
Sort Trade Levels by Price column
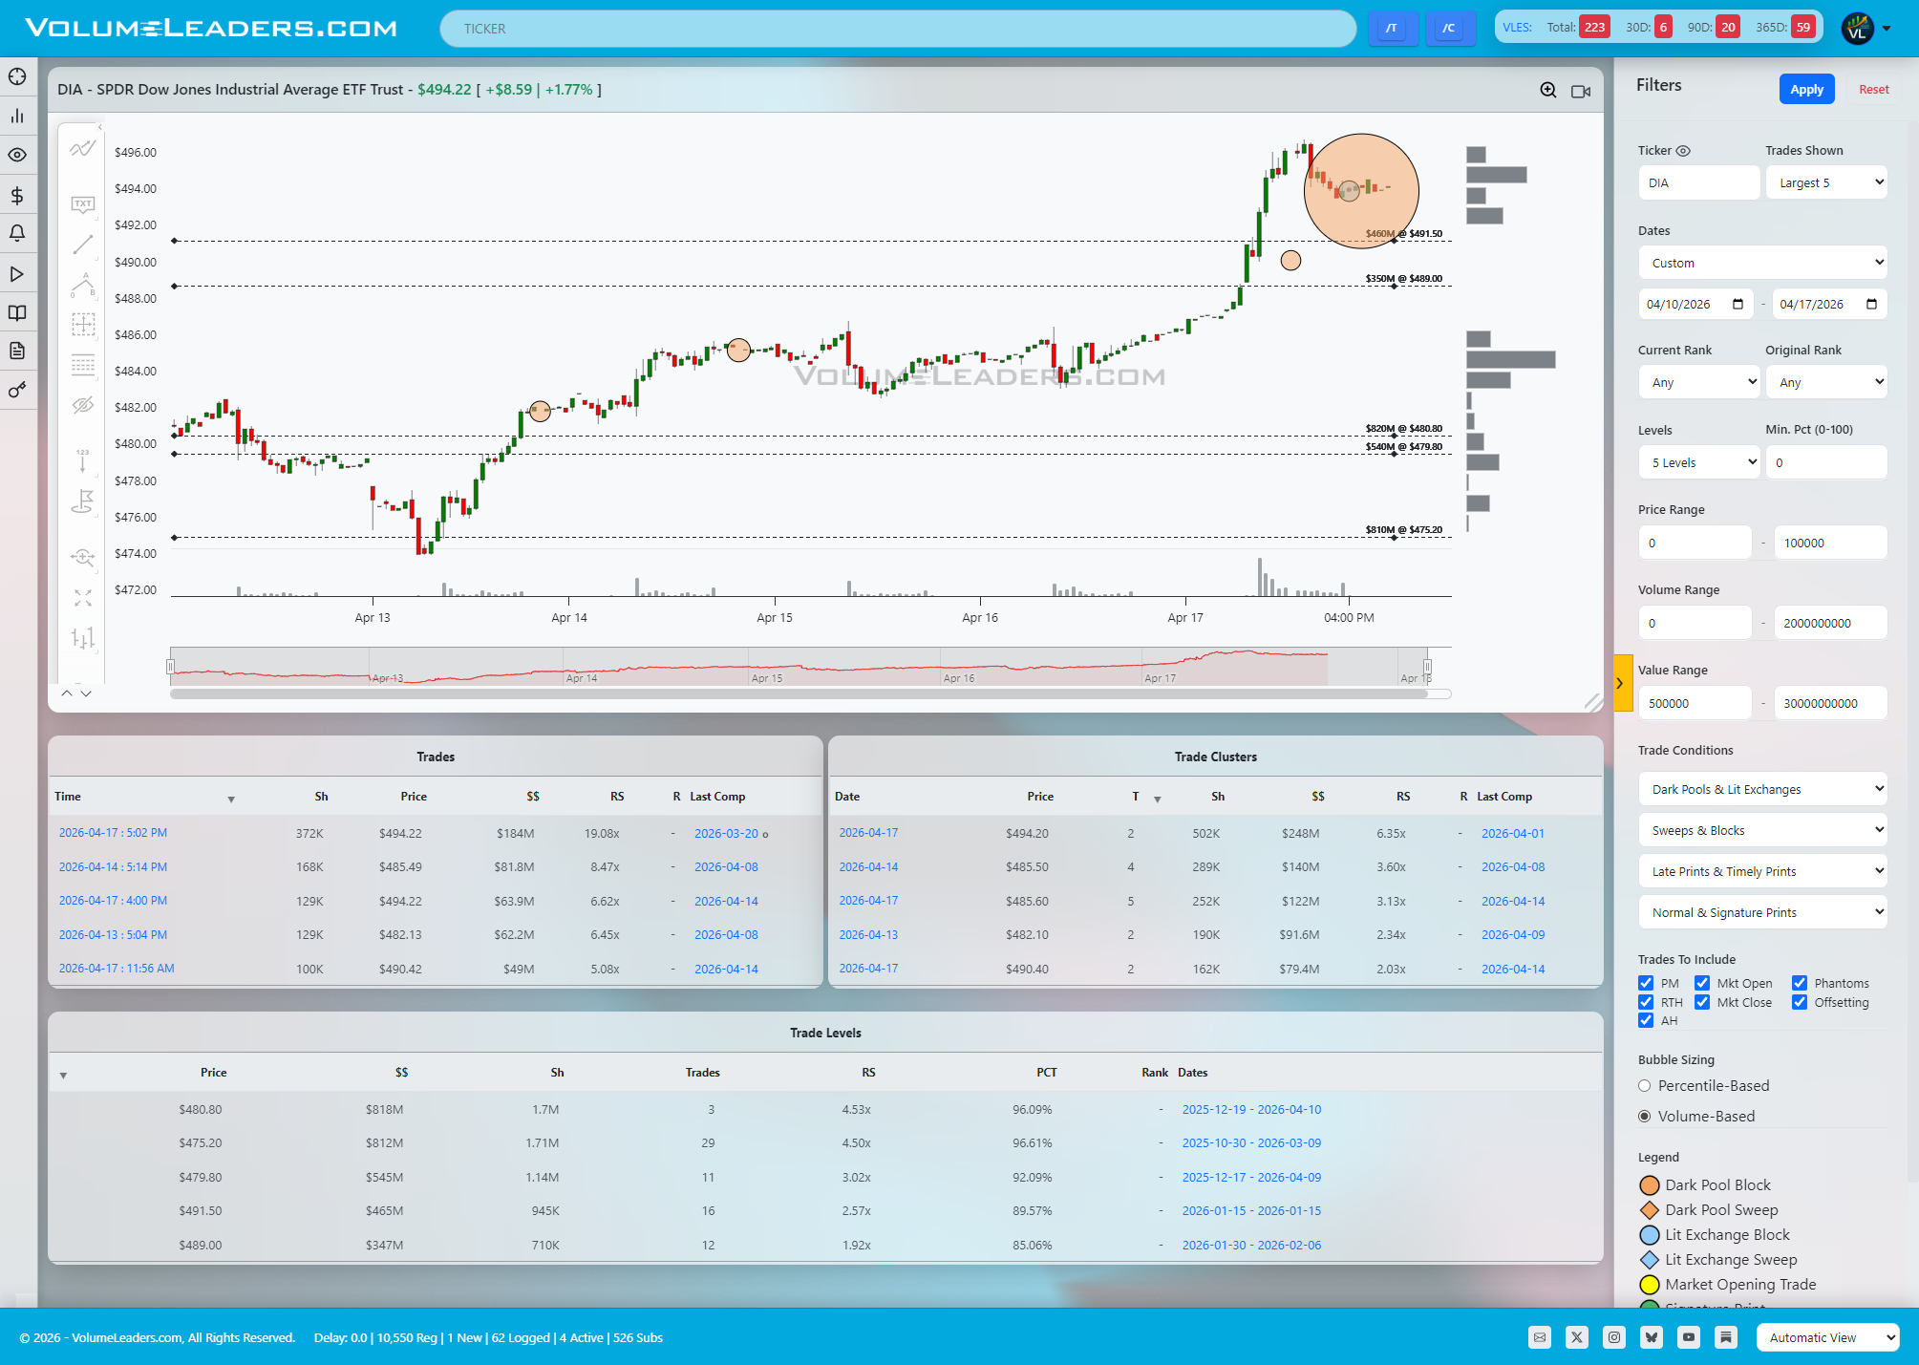pyautogui.click(x=213, y=1073)
